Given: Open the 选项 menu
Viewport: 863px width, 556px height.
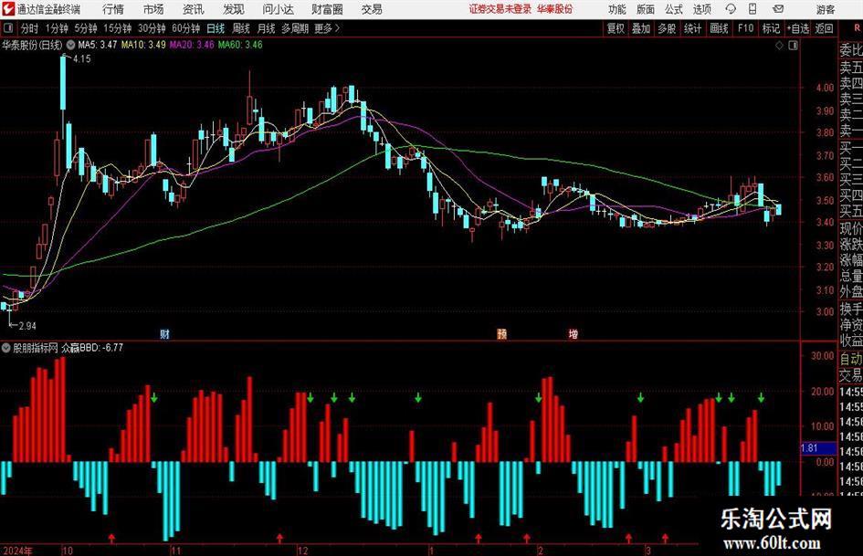Looking at the screenshot, I should 701,9.
